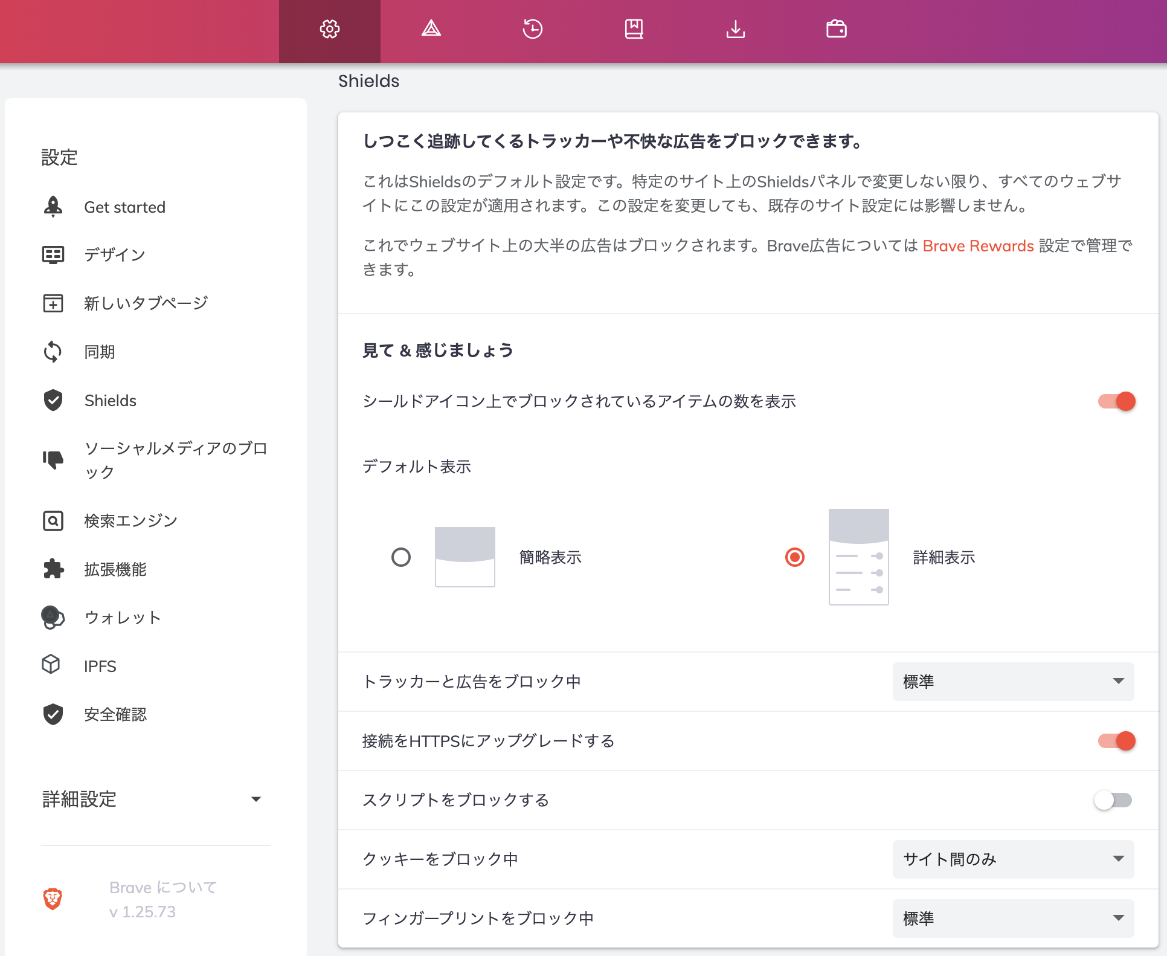Toggle blocked items count on shield icon
This screenshot has height=956, width=1167.
click(x=1116, y=401)
